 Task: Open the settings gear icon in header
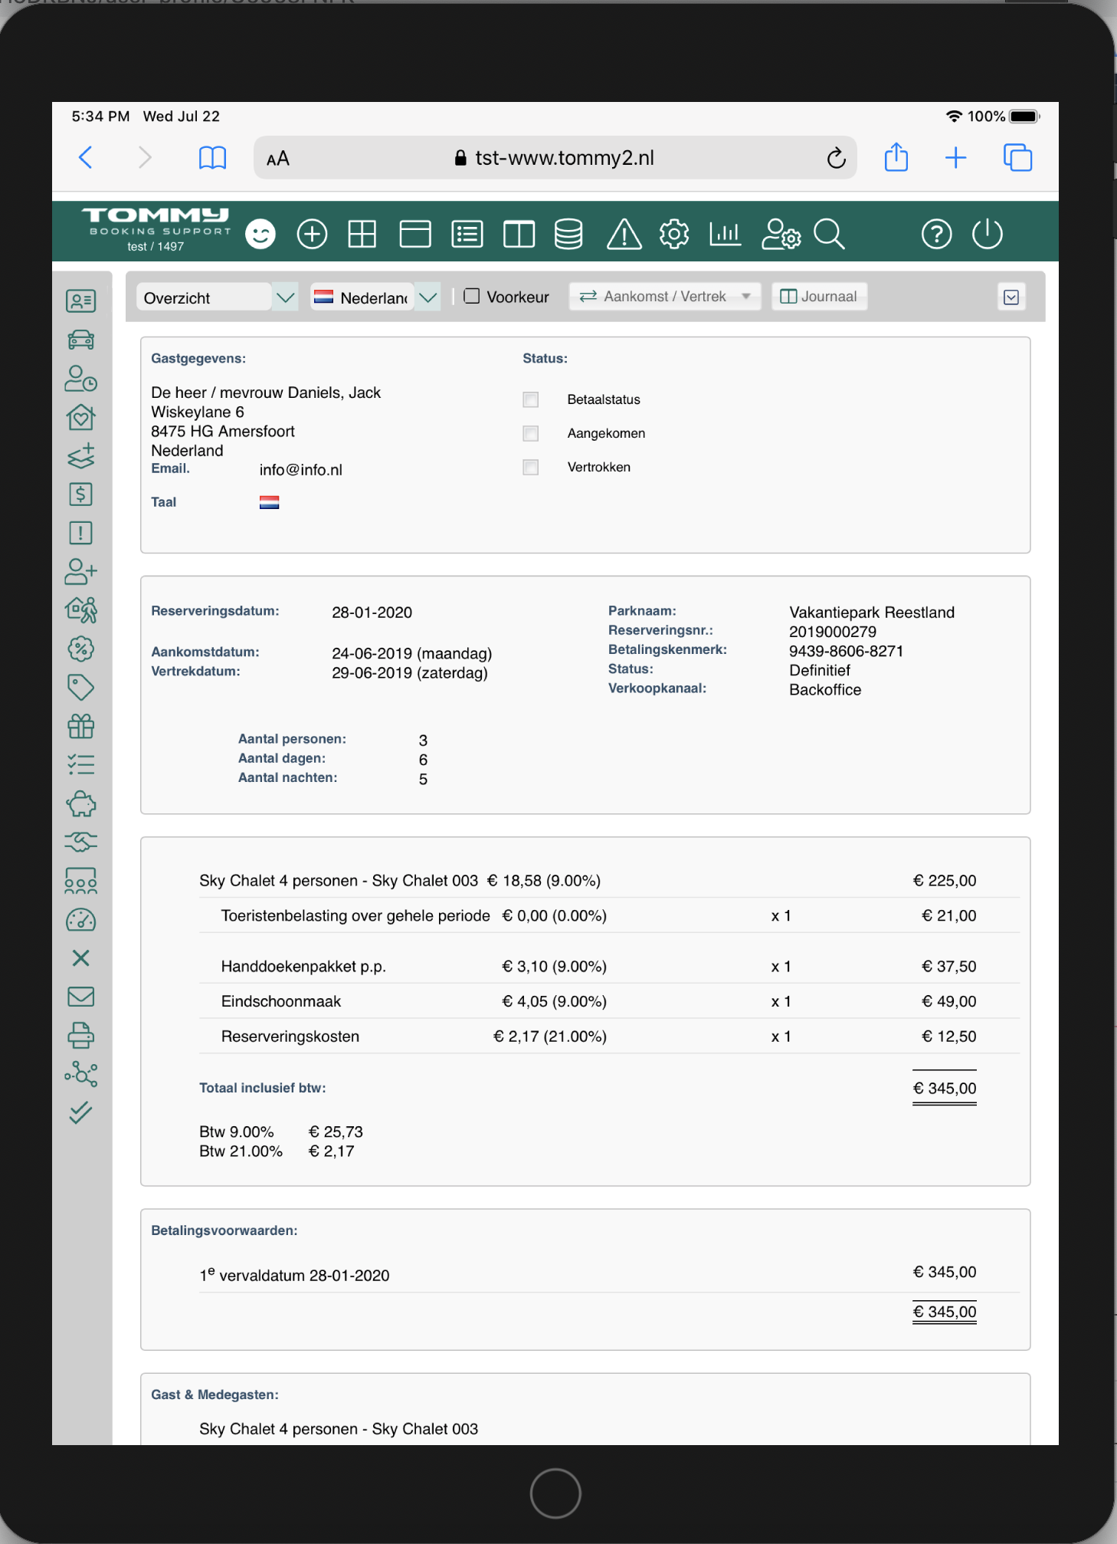pos(674,234)
